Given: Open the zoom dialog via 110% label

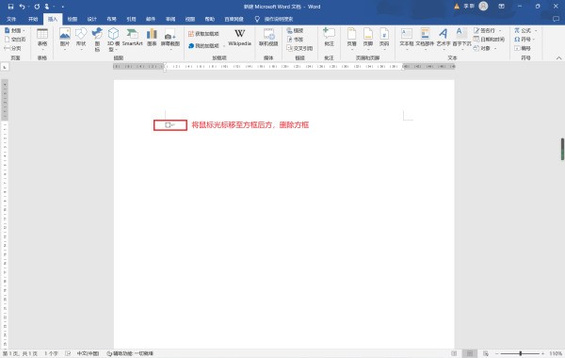Looking at the screenshot, I should [x=556, y=353].
